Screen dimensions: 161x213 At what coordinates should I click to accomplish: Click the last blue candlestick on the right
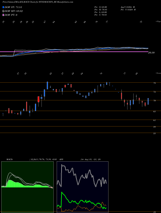pyautogui.click(x=148, y=101)
